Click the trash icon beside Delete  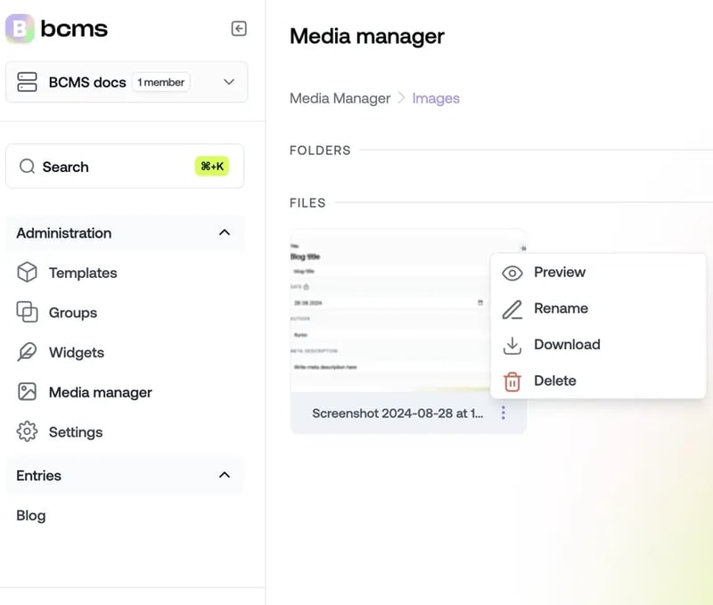512,381
